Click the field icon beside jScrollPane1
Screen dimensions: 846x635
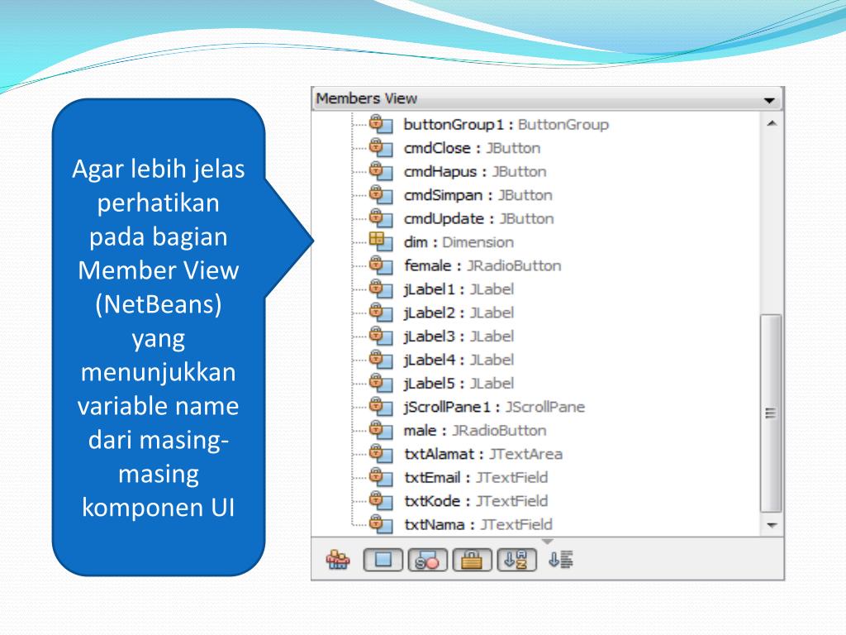(381, 406)
